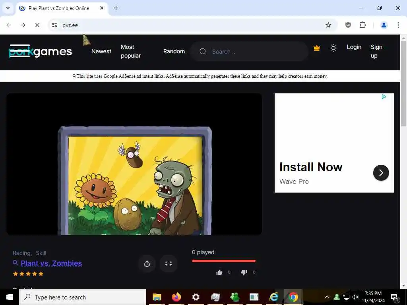Click the '0 played' counter text
The width and height of the screenshot is (407, 305).
point(203,252)
